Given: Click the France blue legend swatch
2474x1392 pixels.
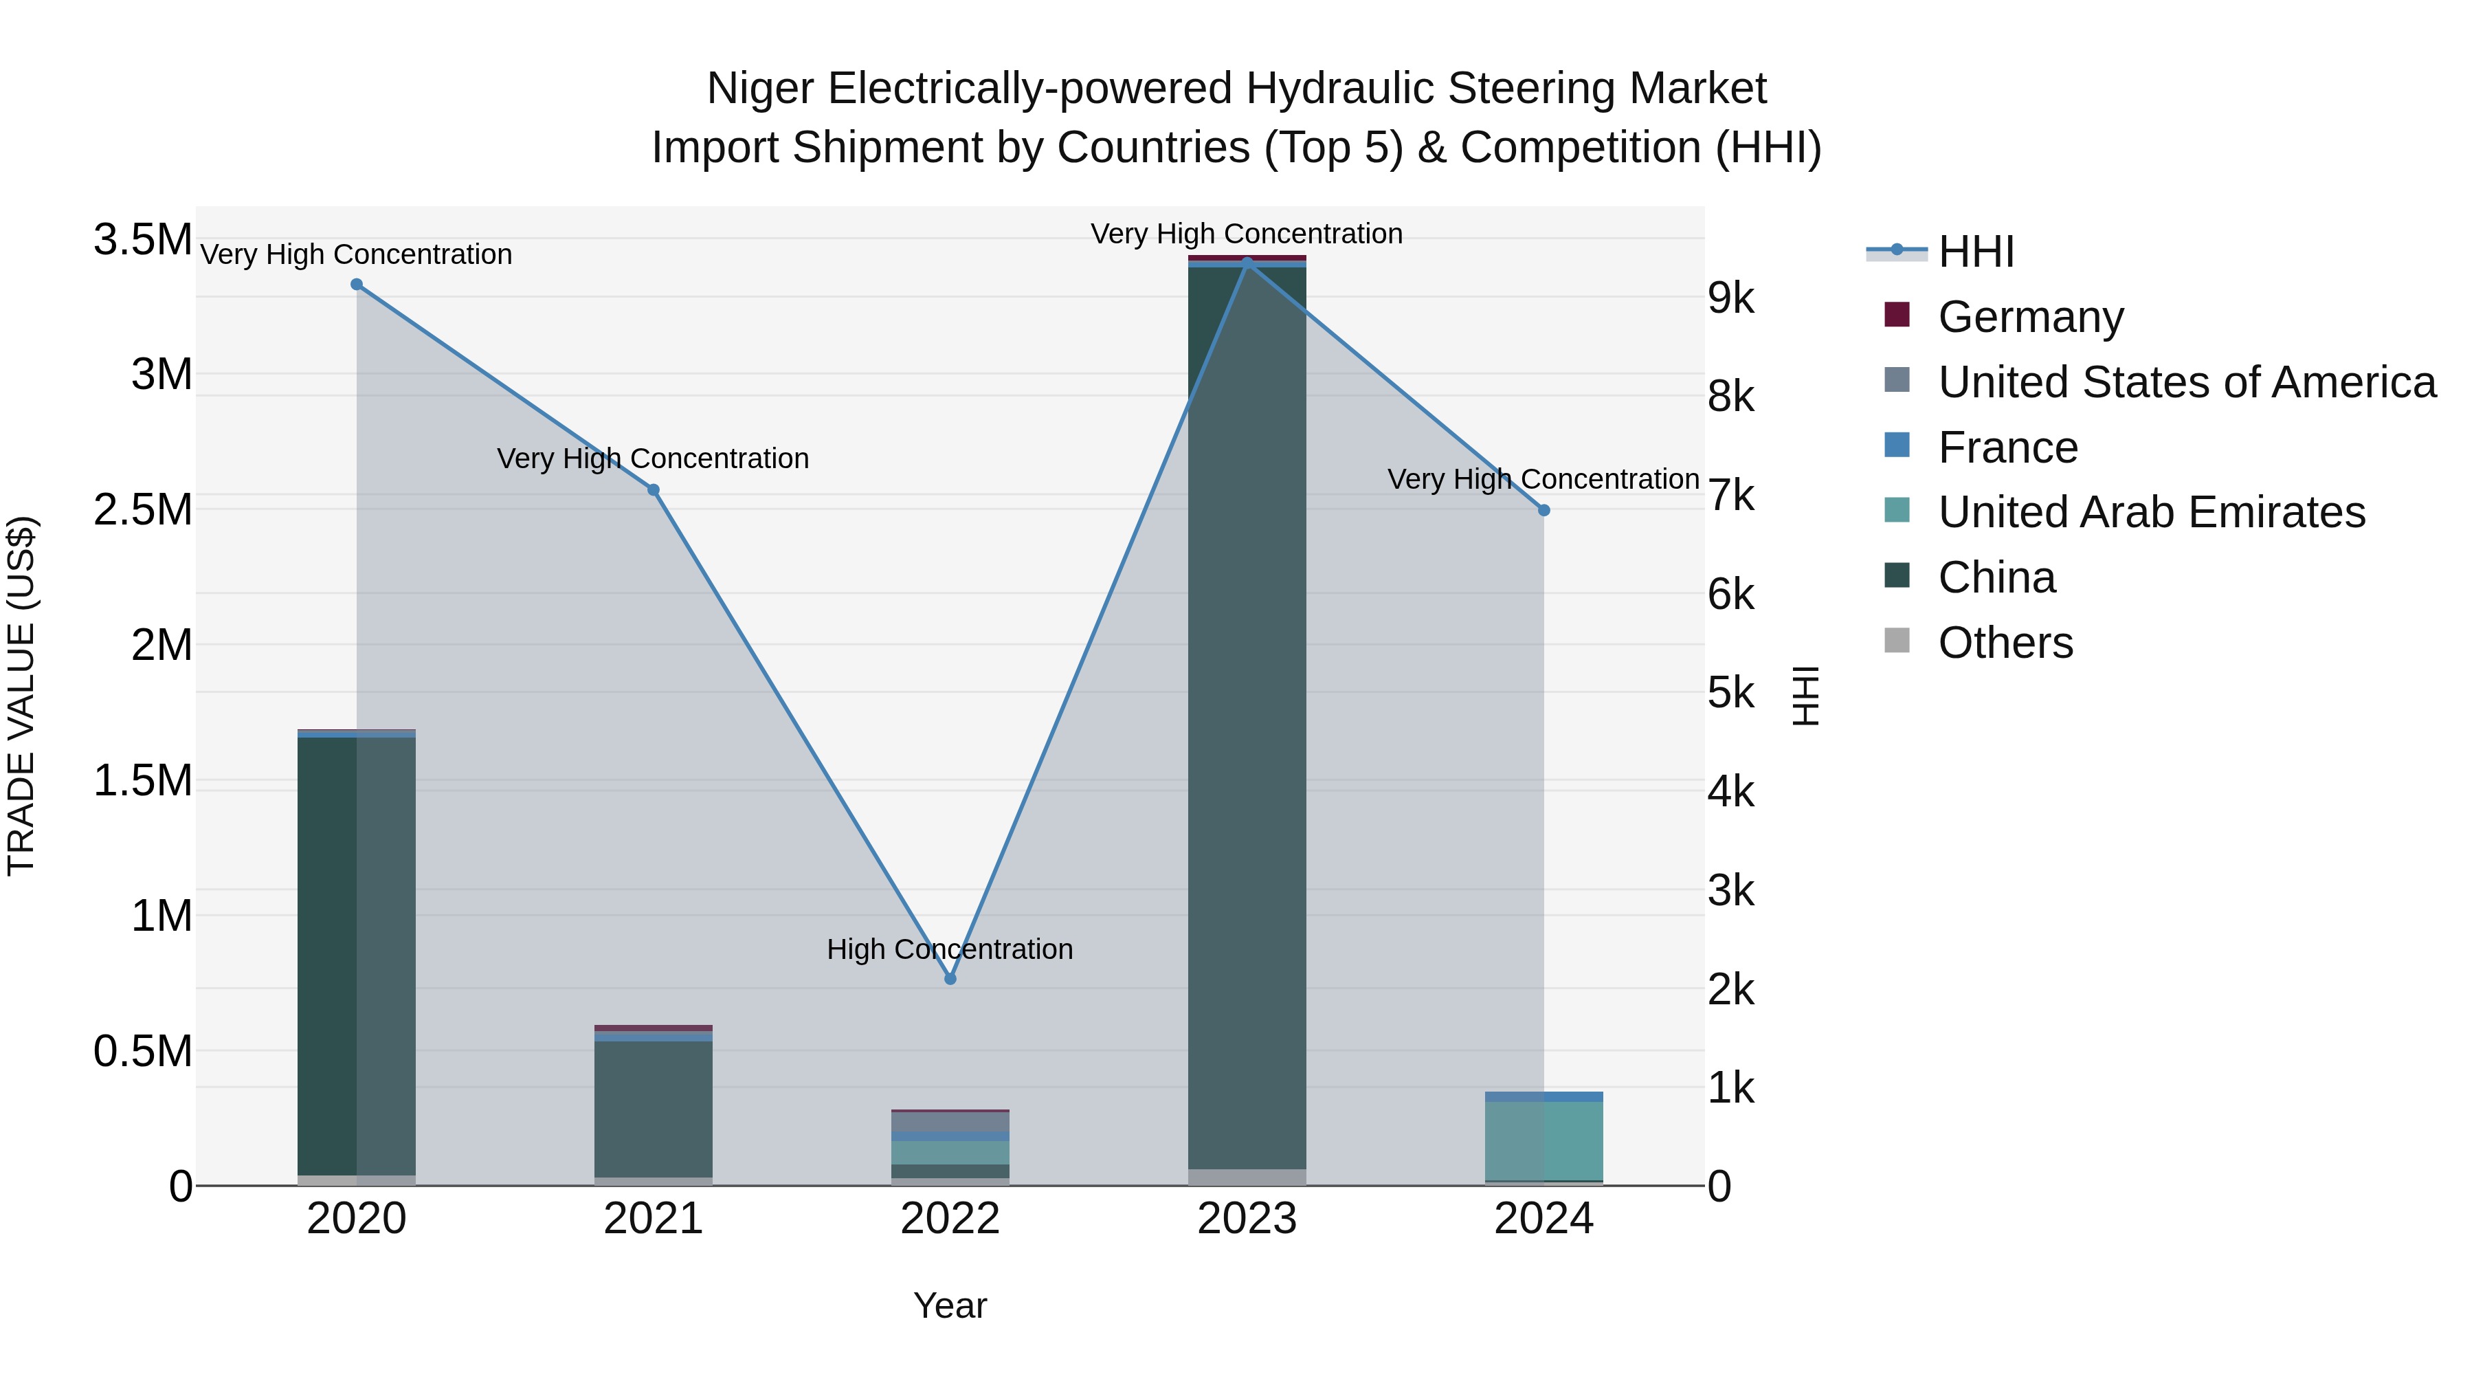Looking at the screenshot, I should coord(1897,445).
